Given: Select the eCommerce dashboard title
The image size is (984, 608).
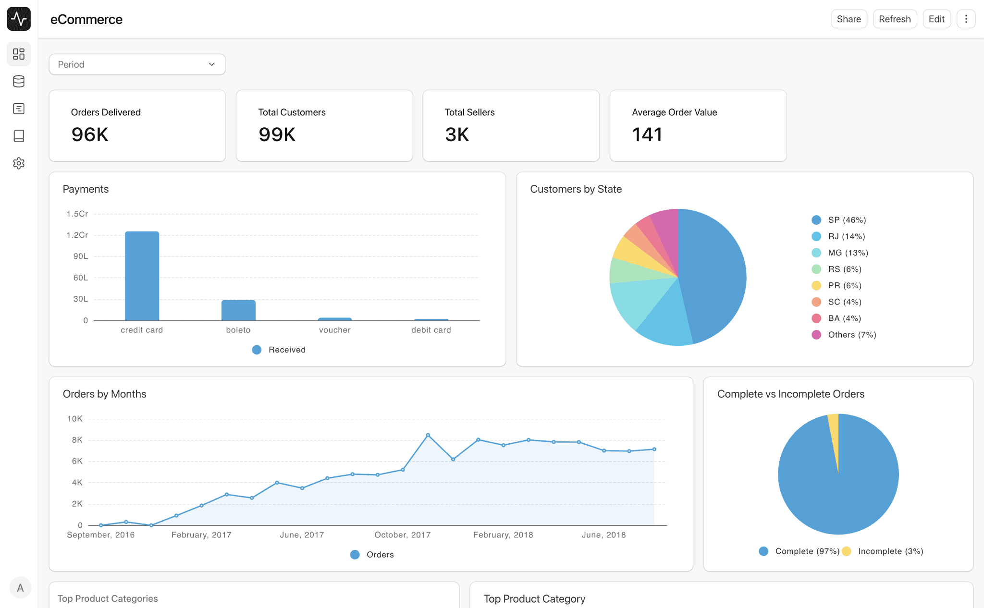Looking at the screenshot, I should pyautogui.click(x=86, y=19).
